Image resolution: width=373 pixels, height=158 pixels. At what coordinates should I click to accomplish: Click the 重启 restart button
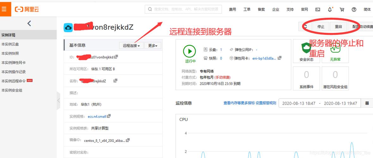tap(338, 27)
